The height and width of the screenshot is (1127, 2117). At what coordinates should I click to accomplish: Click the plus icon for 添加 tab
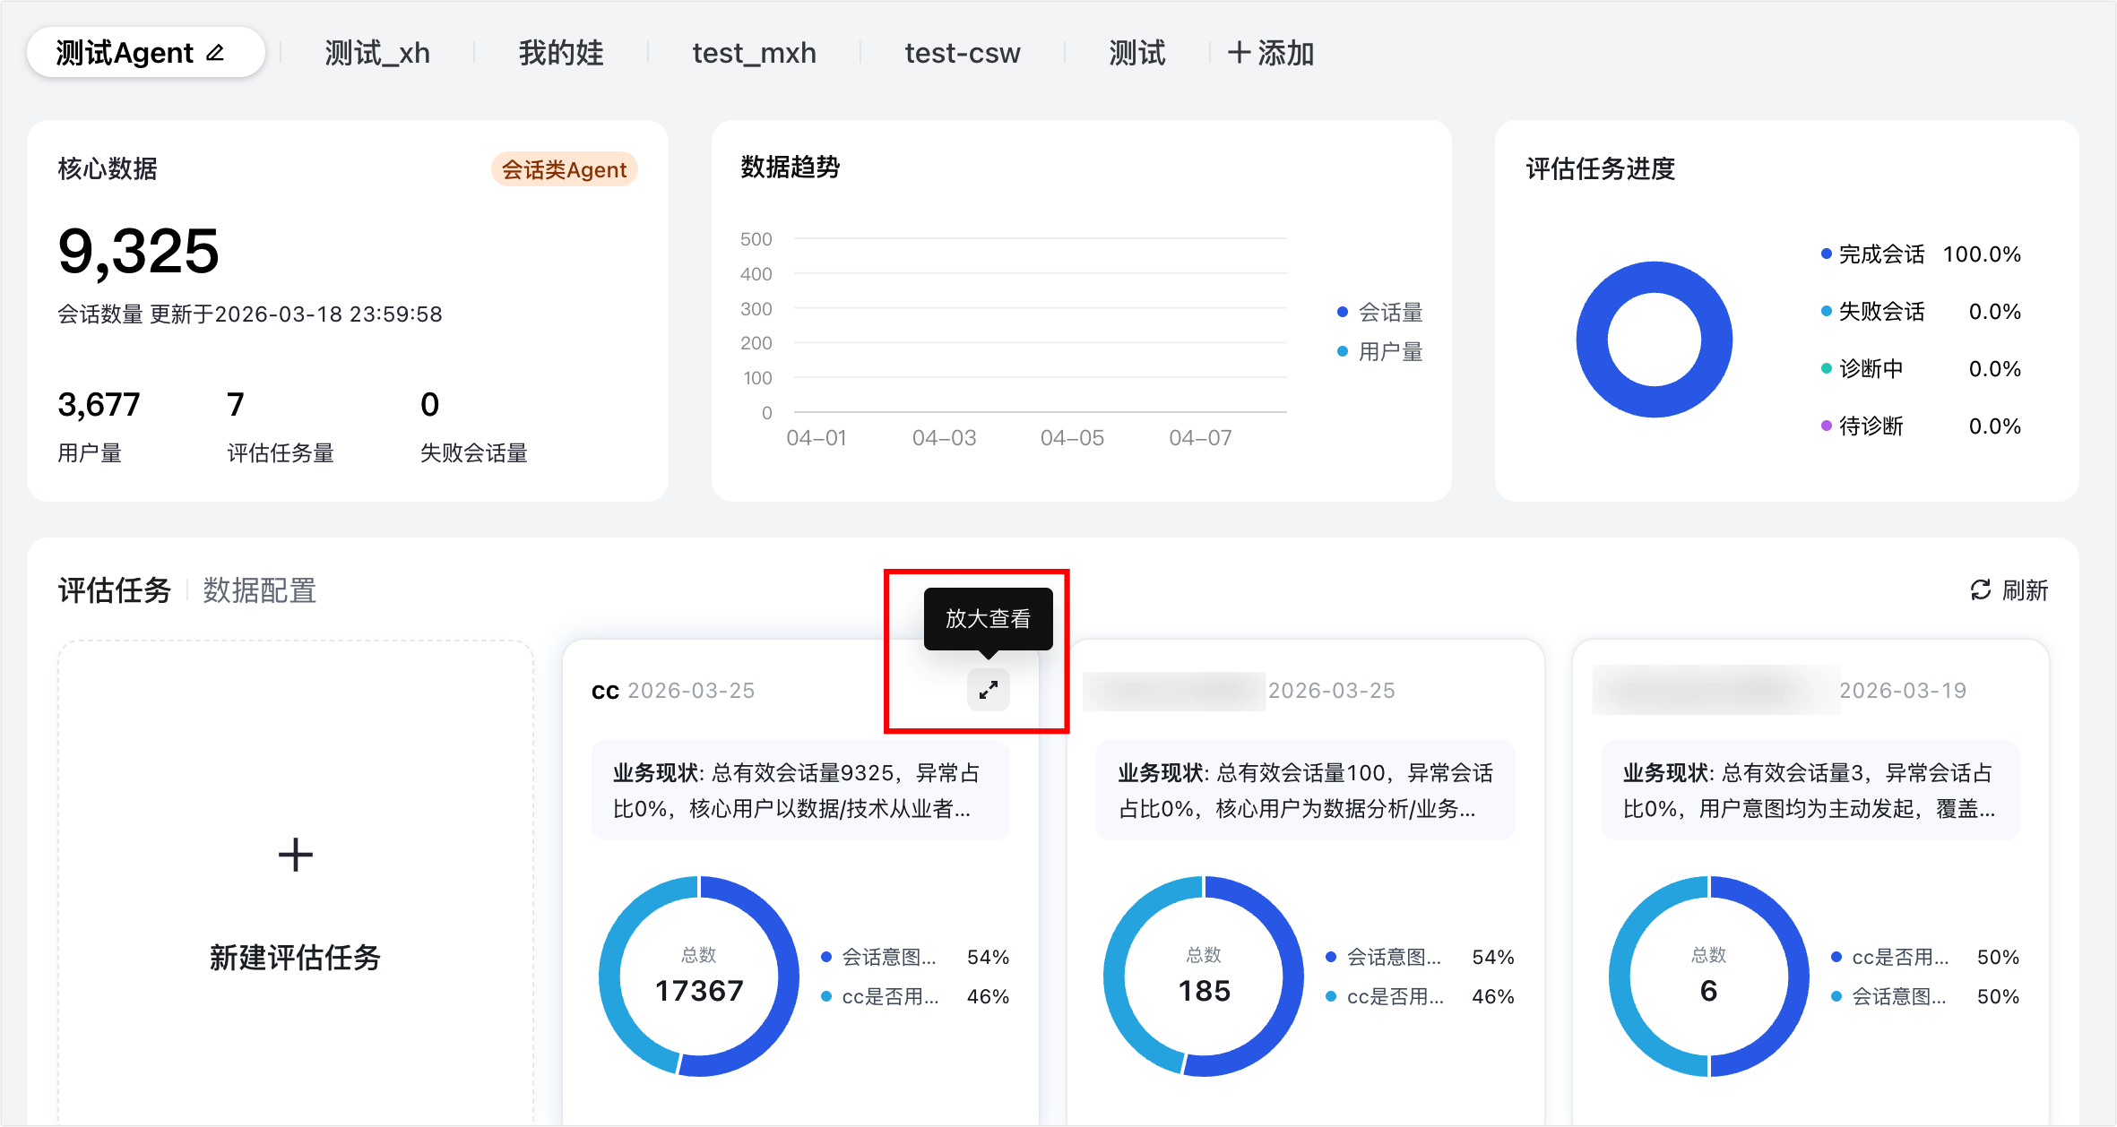(x=1239, y=53)
